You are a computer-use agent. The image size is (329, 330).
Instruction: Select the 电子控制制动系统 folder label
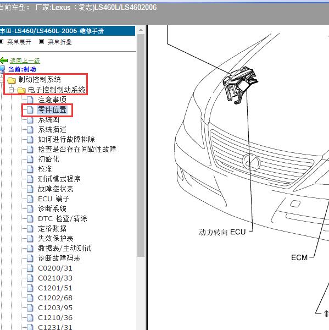pyautogui.click(x=57, y=90)
